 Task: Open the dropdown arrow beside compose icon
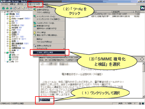click(26, 8)
